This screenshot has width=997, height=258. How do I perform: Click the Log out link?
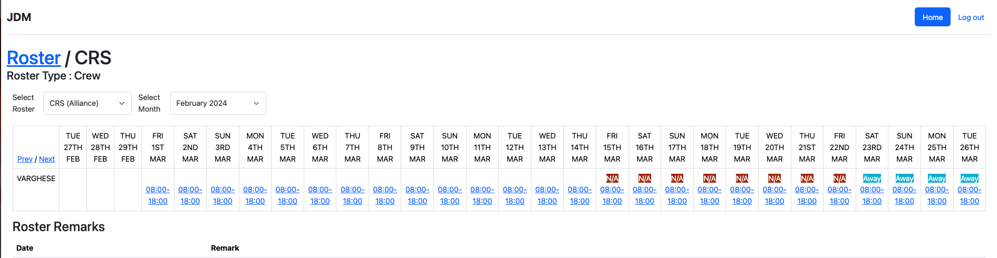971,17
